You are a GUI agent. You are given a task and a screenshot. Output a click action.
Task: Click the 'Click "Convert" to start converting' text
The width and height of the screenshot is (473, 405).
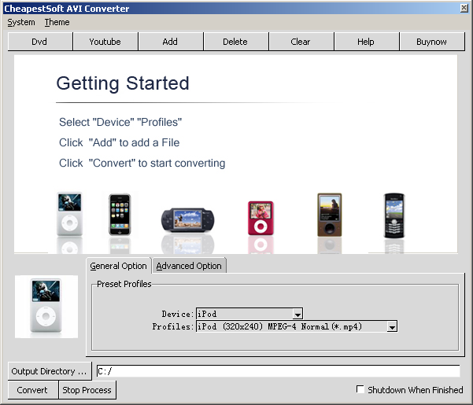click(142, 163)
